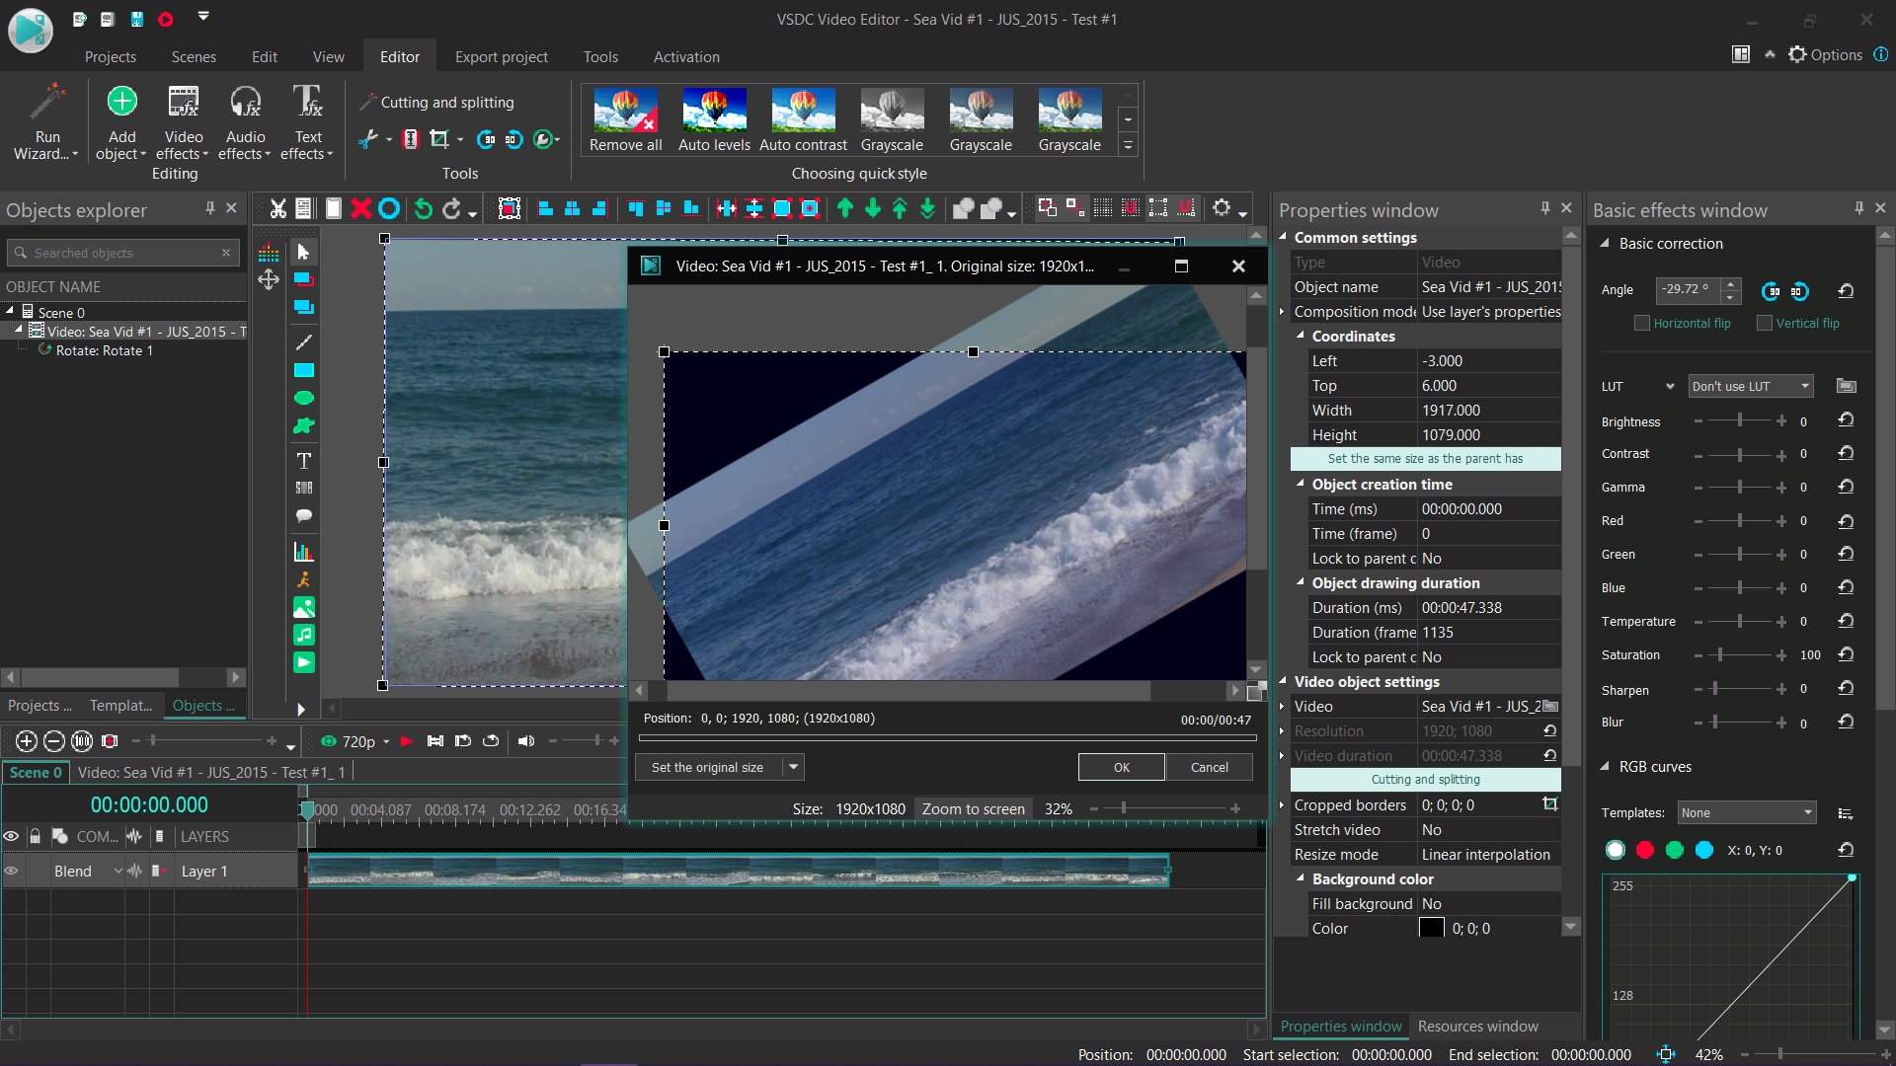Toggle Layer 1 visibility eye

click(x=12, y=871)
